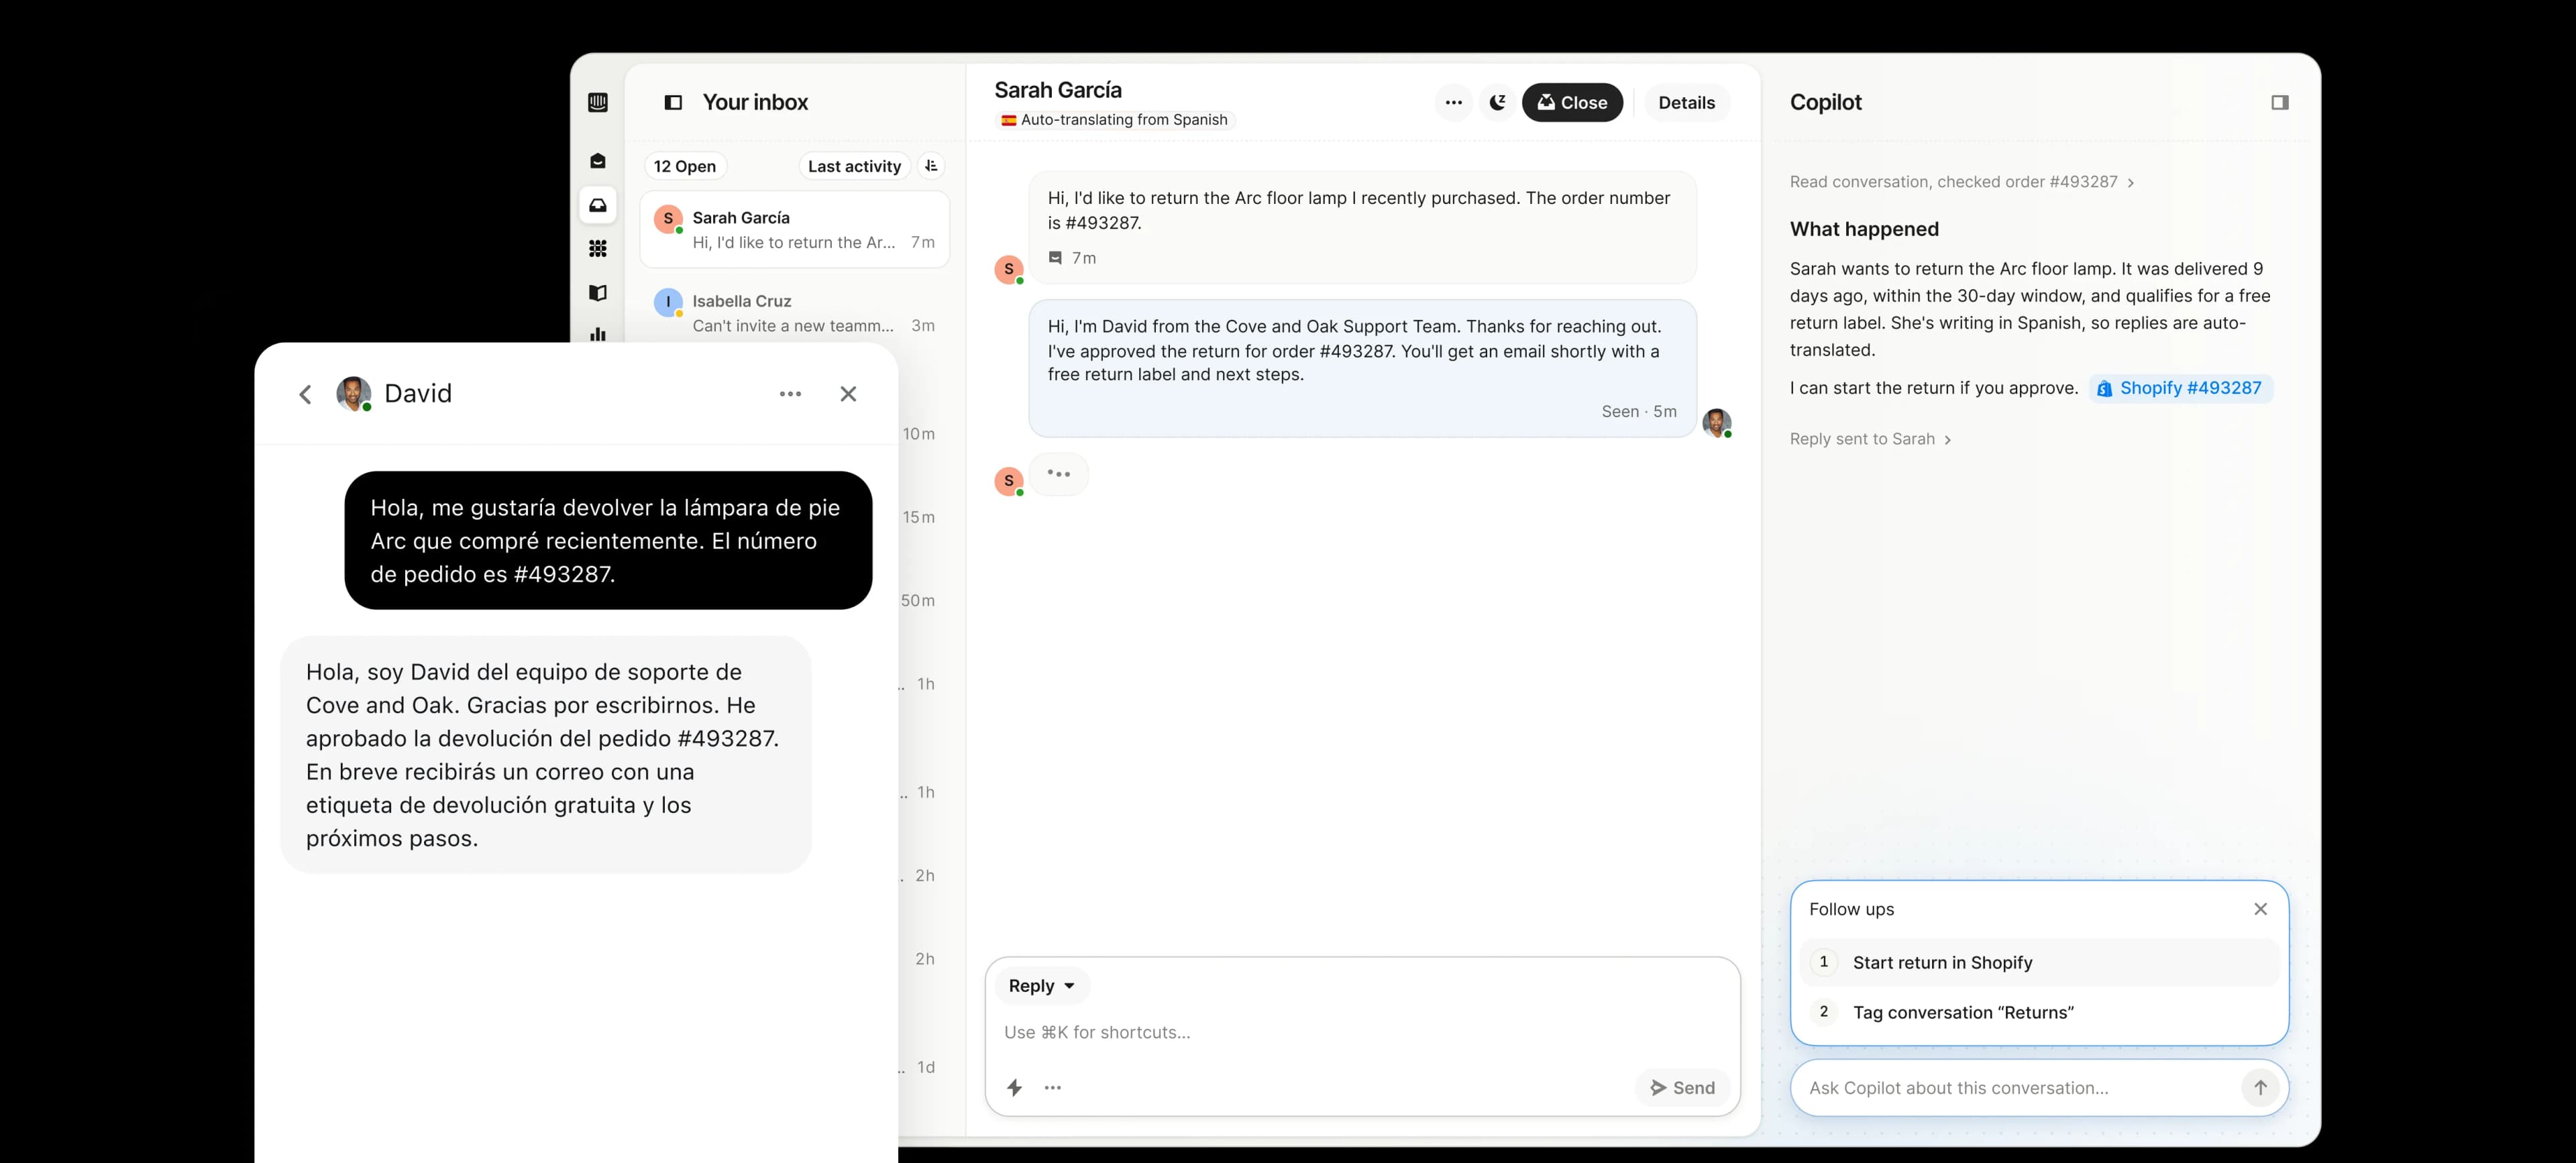Close the Sarah García conversation
The width and height of the screenshot is (2576, 1163).
[x=1572, y=102]
